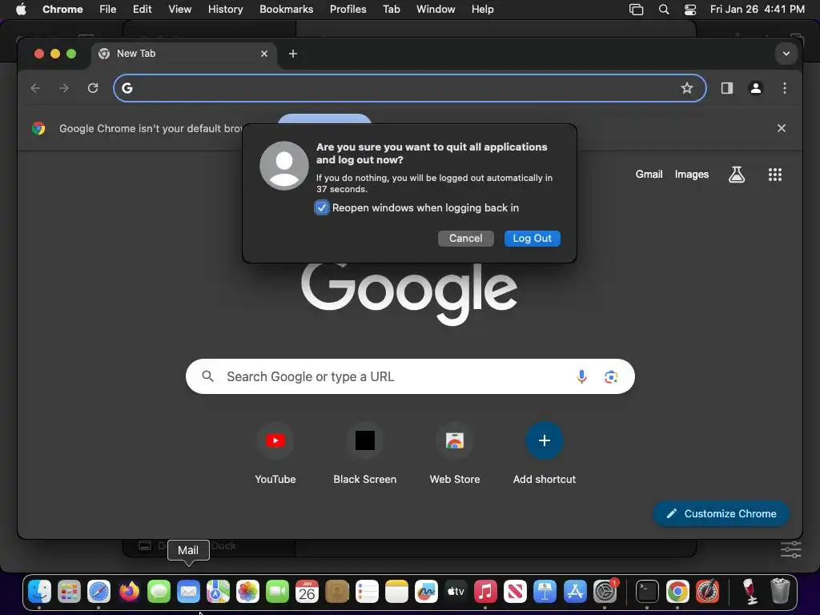Screen dimensions: 820x615
Task: Click Customize Chrome button
Action: pos(722,513)
